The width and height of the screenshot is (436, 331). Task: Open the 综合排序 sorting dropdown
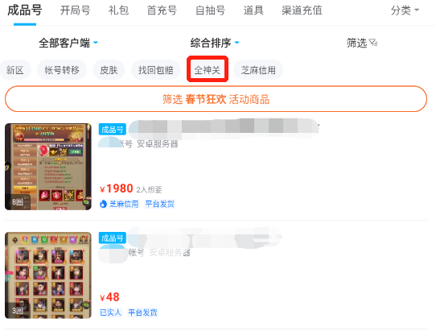tap(215, 43)
